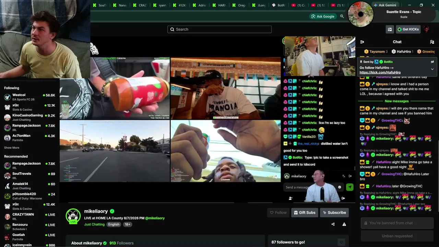This screenshot has width=439, height=247.
Task: Click the translate icon in embedded chat
Action: 344,176
